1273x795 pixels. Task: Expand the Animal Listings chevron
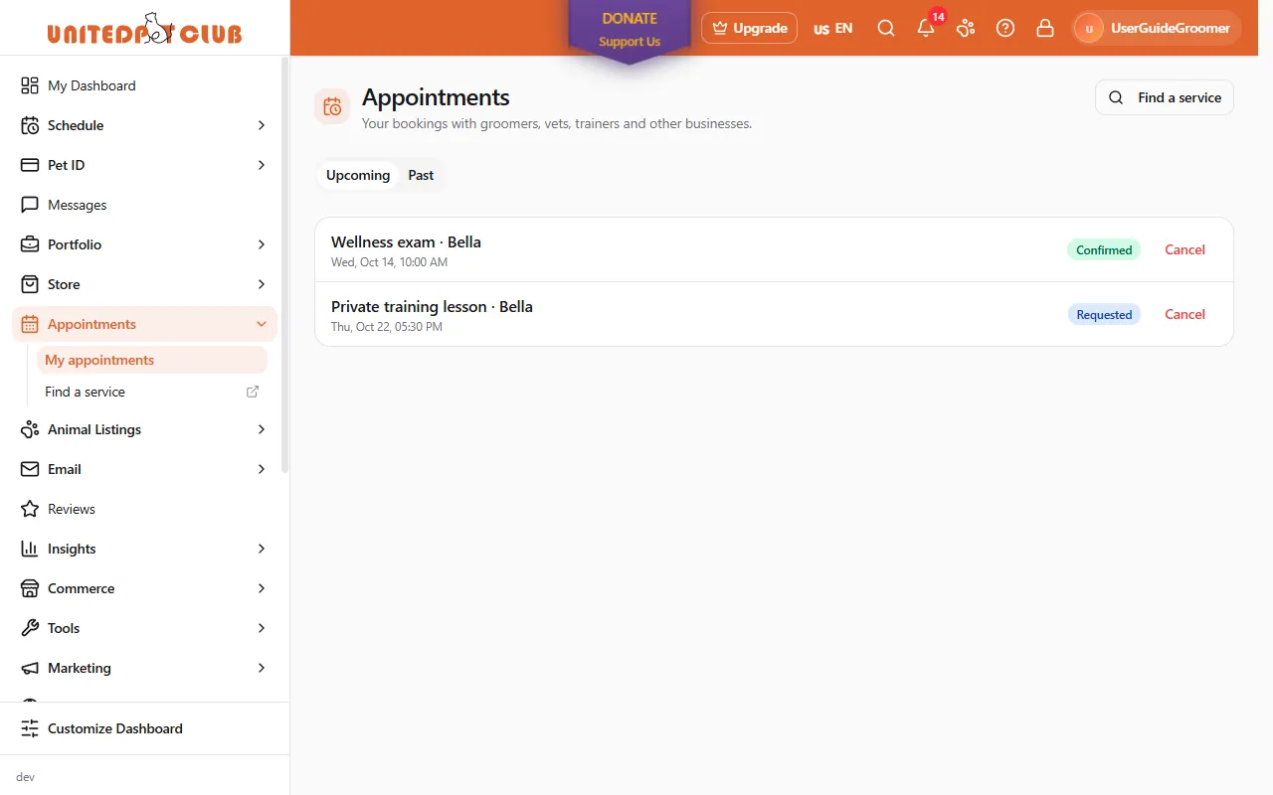tap(262, 429)
